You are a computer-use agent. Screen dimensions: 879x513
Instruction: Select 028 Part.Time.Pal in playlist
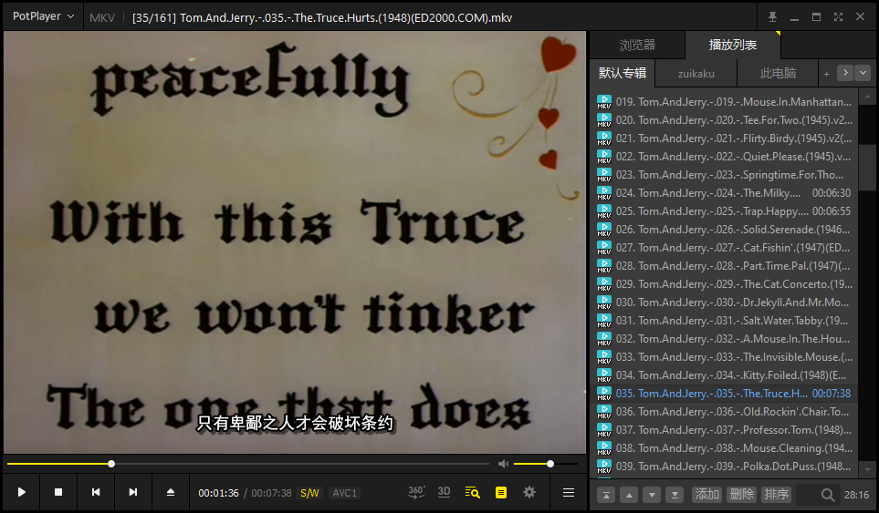click(x=724, y=266)
